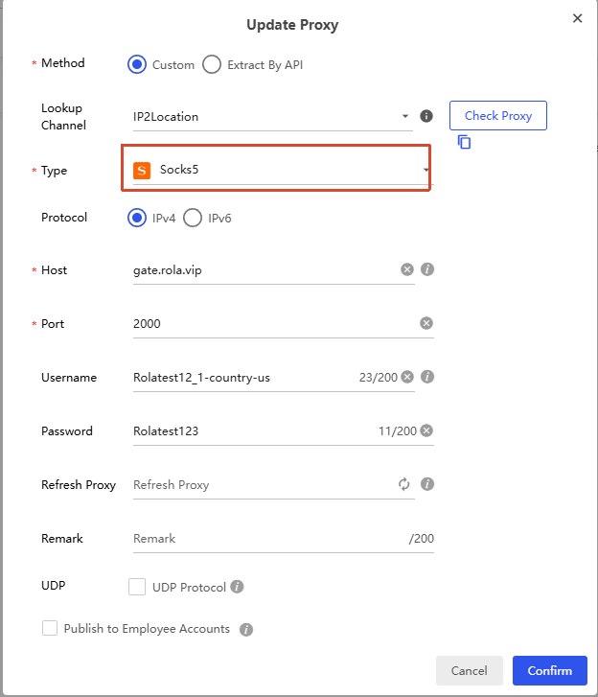This screenshot has height=697, width=598.
Task: Select the Custom method radio button
Action: coord(137,64)
